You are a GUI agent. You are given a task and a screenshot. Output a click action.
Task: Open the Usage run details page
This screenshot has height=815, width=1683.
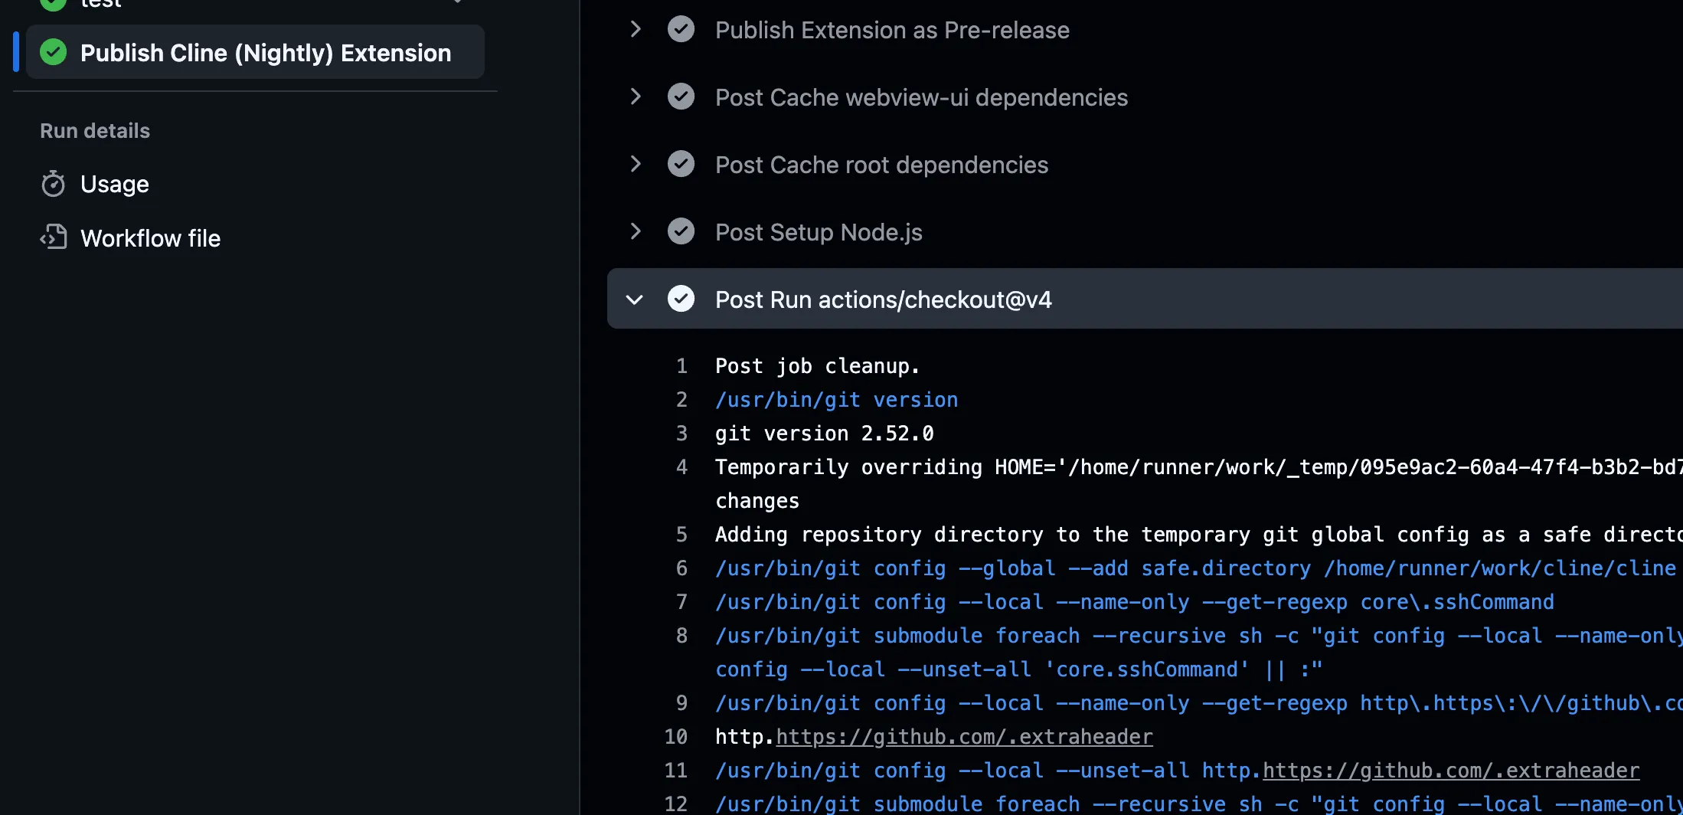(x=115, y=185)
